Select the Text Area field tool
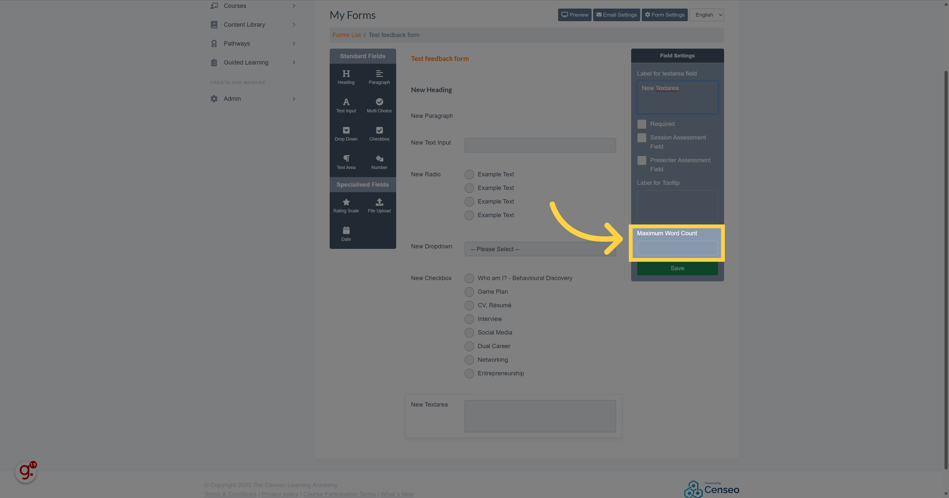Image resolution: width=949 pixels, height=498 pixels. point(346,162)
